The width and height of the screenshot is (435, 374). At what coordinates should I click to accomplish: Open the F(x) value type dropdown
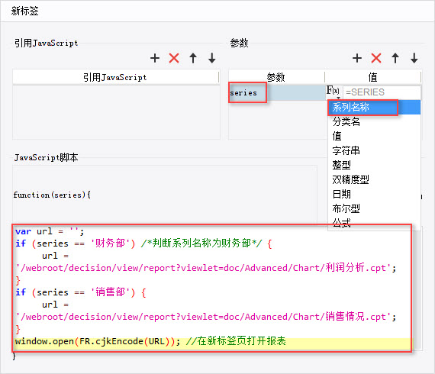coord(333,92)
